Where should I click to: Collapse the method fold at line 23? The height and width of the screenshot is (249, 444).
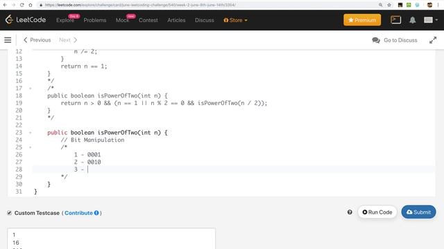tap(31, 133)
